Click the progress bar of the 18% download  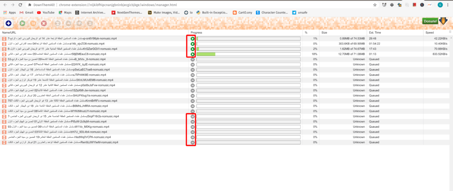point(248,54)
